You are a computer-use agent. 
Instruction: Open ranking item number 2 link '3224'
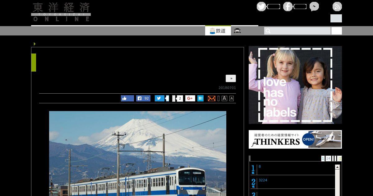[x=263, y=180]
